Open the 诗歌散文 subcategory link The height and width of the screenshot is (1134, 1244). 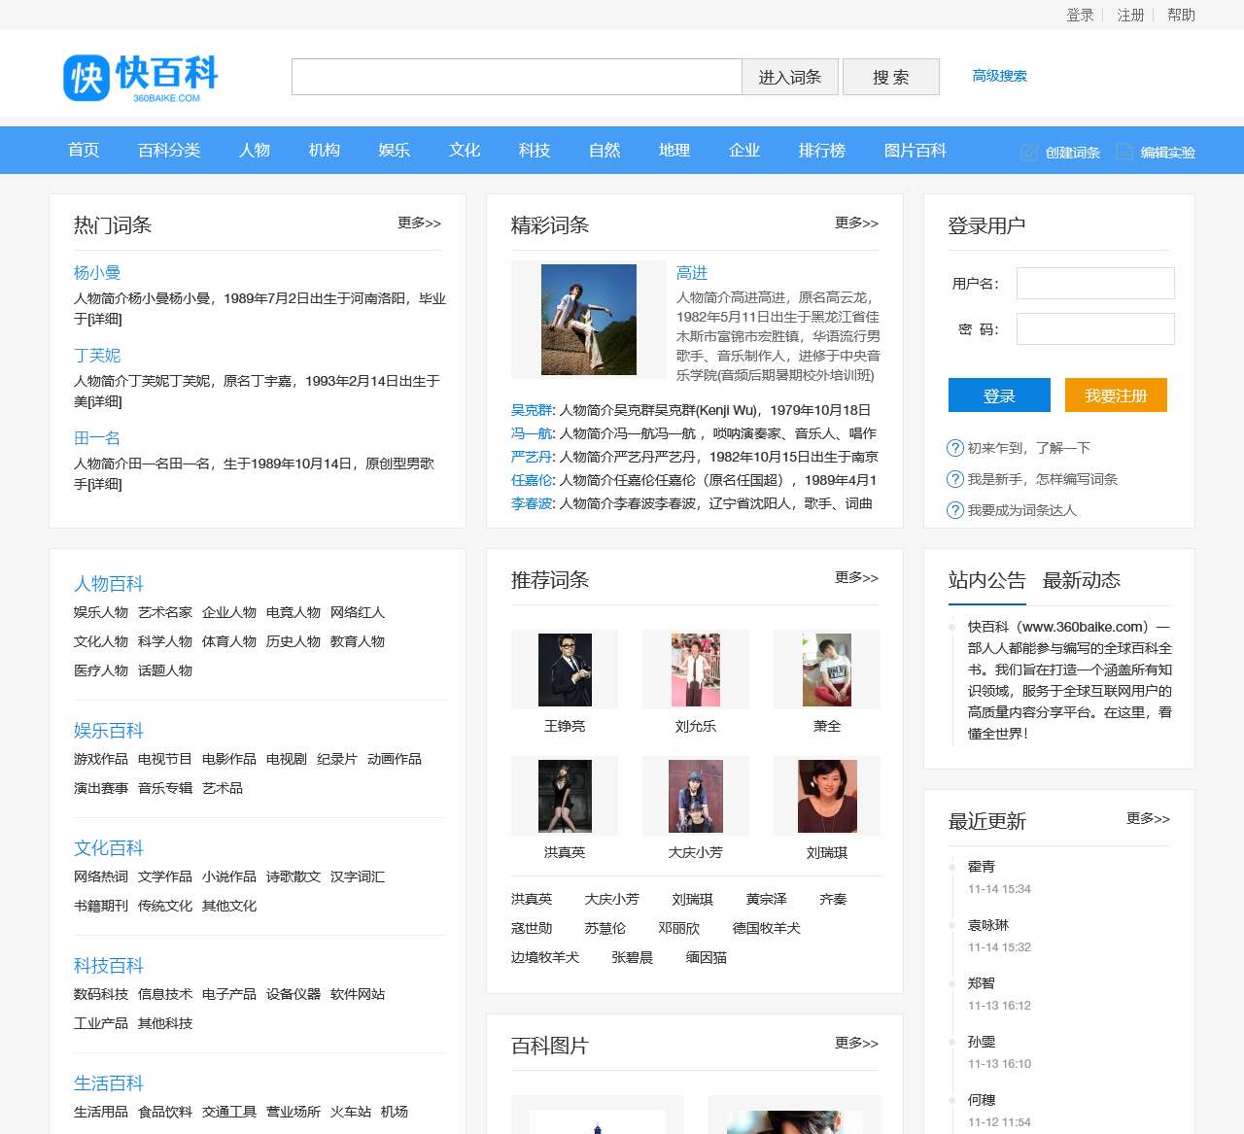click(x=294, y=876)
